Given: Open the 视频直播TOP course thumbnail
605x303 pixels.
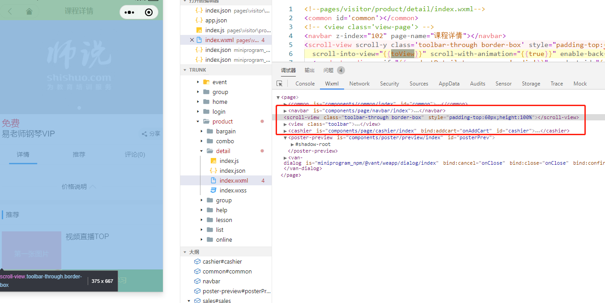Looking at the screenshot, I should point(31,250).
